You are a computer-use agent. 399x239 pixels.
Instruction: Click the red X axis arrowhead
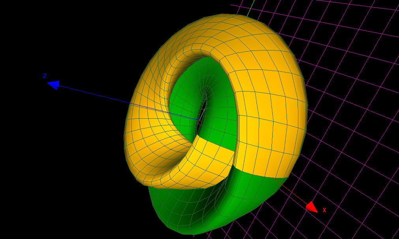point(311,207)
